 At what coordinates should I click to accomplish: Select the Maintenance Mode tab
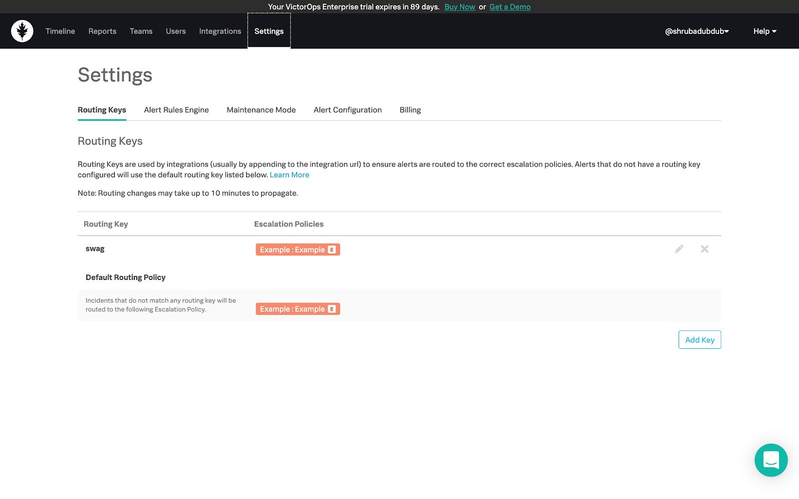(x=261, y=110)
